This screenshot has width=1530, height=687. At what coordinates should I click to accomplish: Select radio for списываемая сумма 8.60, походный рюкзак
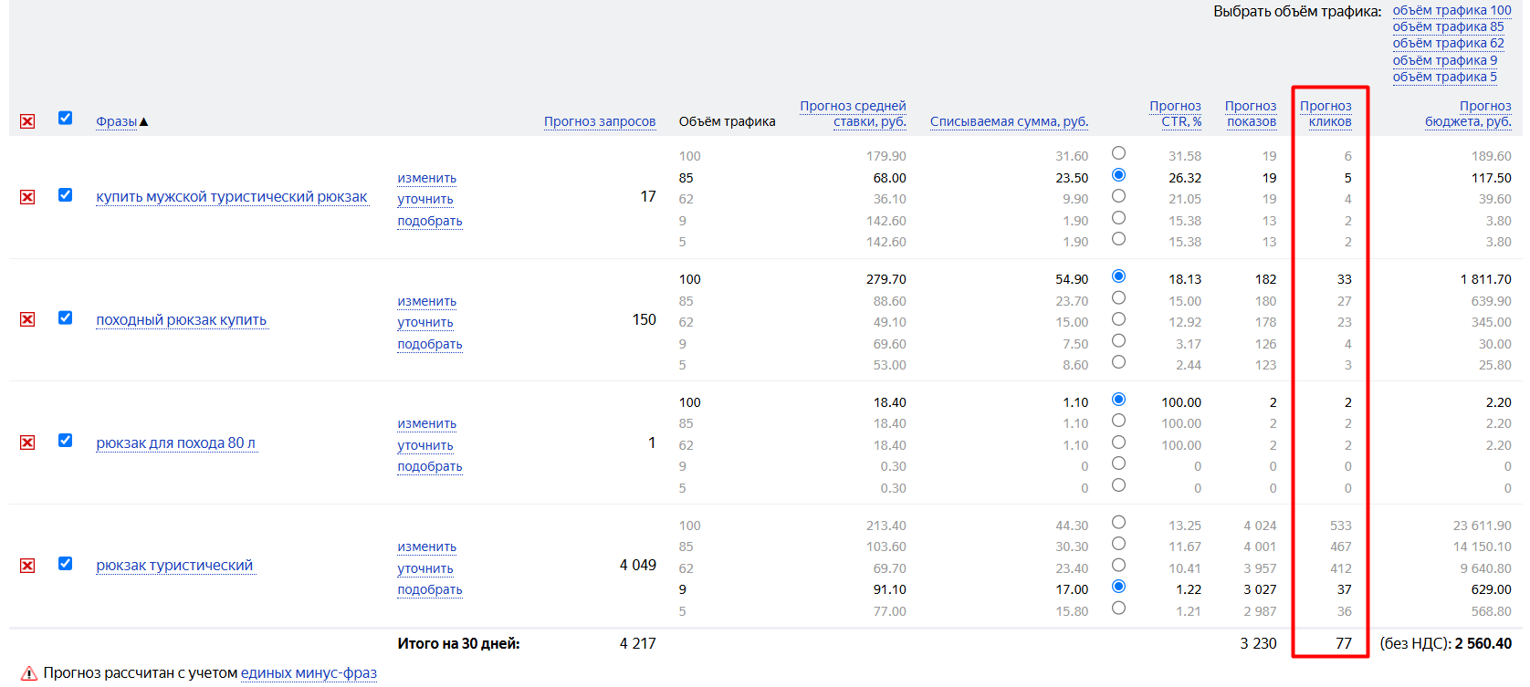1118,362
